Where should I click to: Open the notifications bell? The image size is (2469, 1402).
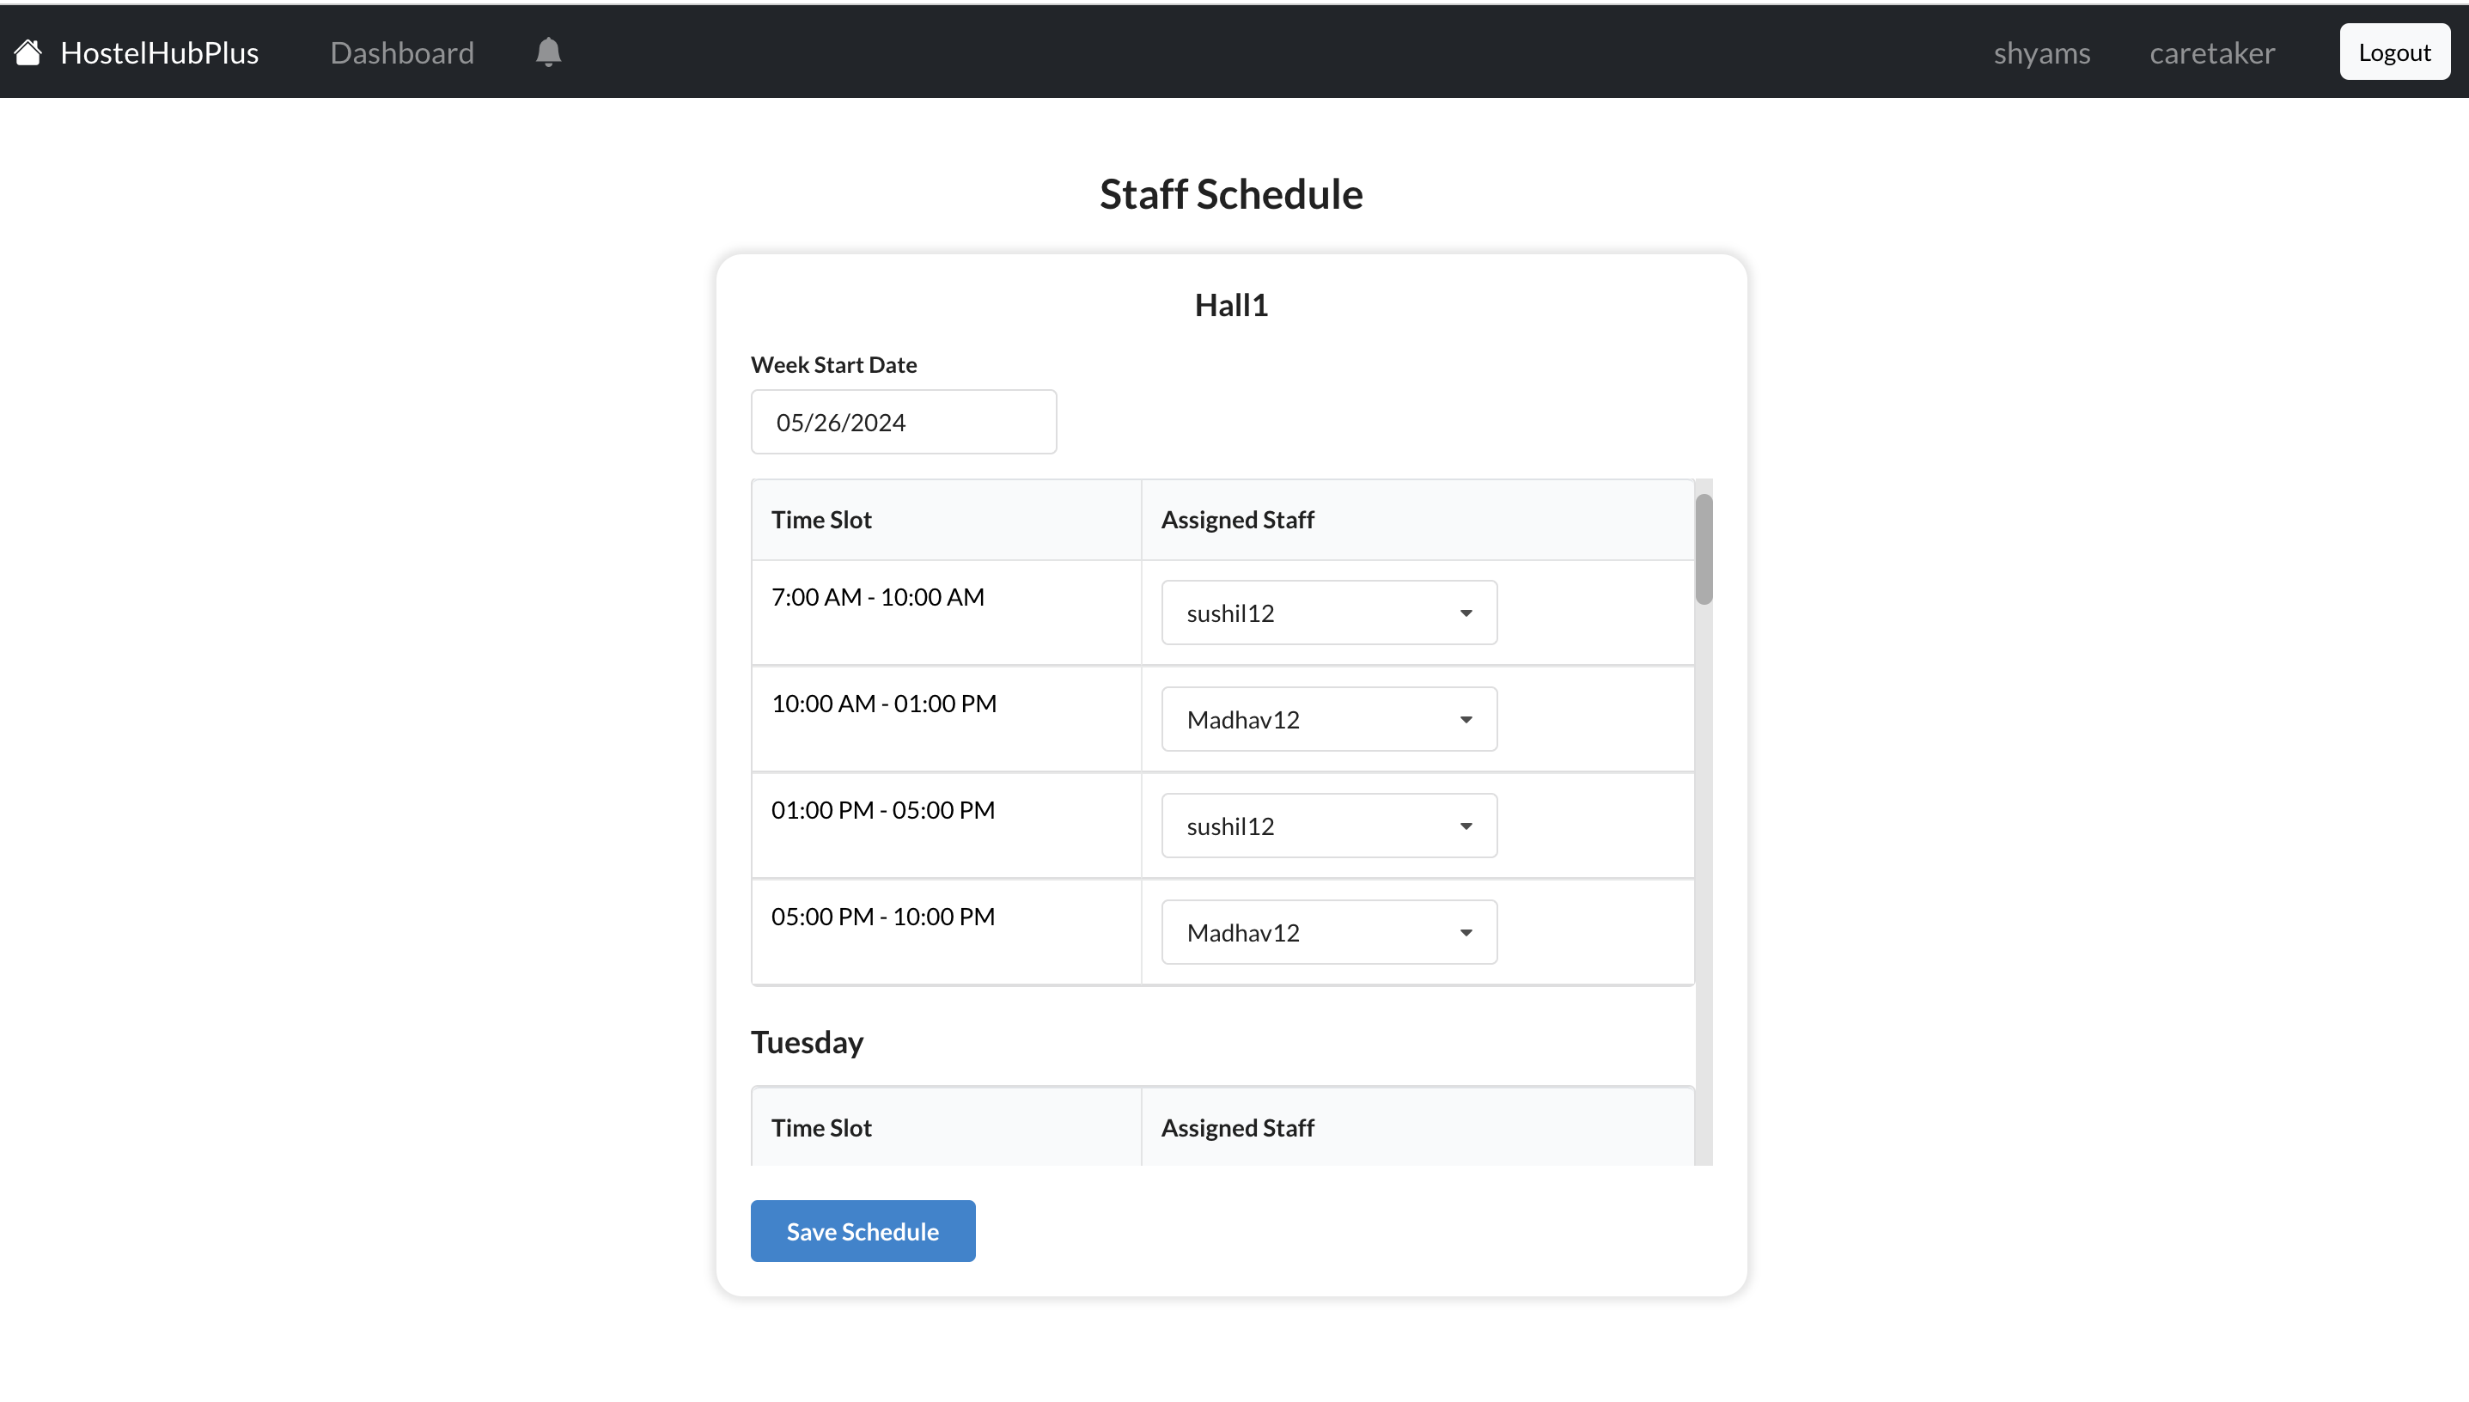548,52
